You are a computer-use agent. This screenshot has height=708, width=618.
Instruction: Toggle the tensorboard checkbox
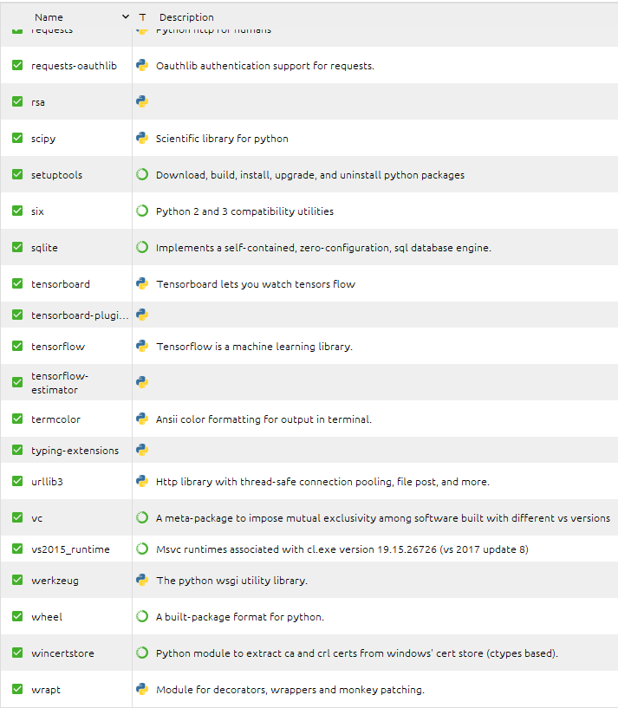pos(17,283)
